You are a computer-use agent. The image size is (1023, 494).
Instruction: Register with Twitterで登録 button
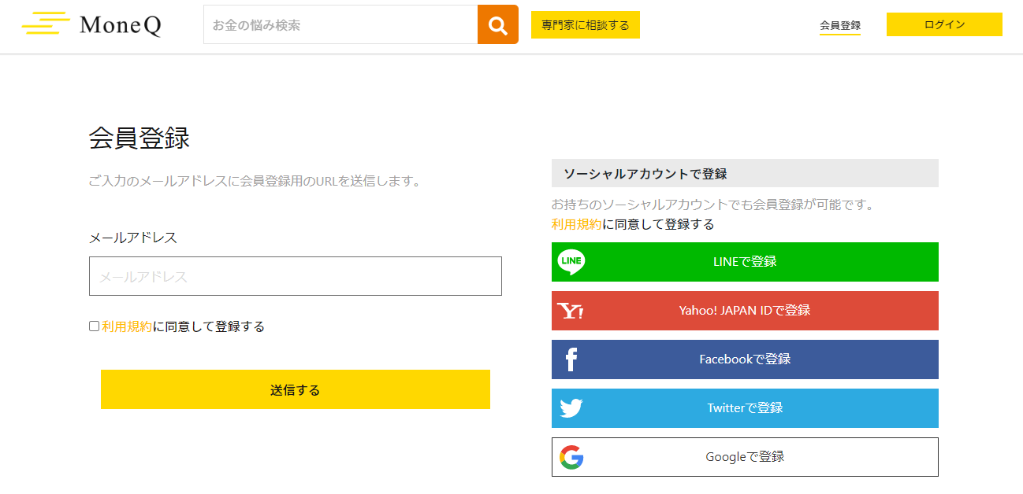[x=745, y=408]
